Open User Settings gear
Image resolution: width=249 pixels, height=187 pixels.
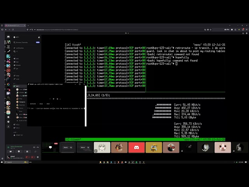tap(38, 157)
